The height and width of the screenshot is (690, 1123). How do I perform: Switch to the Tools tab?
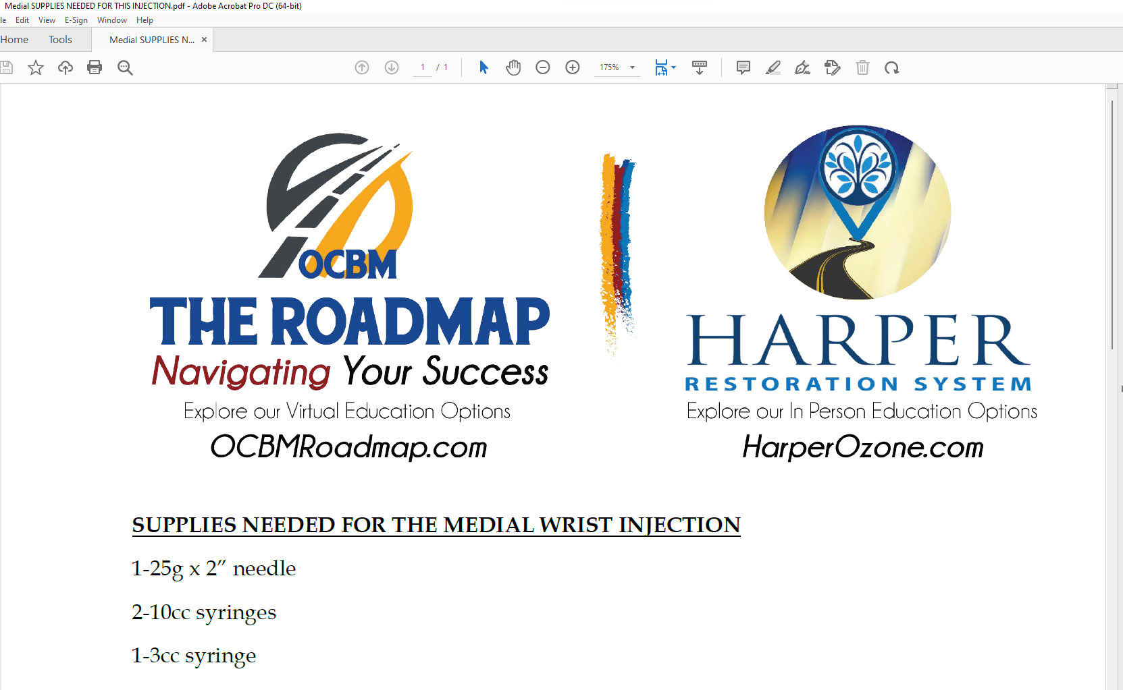[x=60, y=39]
